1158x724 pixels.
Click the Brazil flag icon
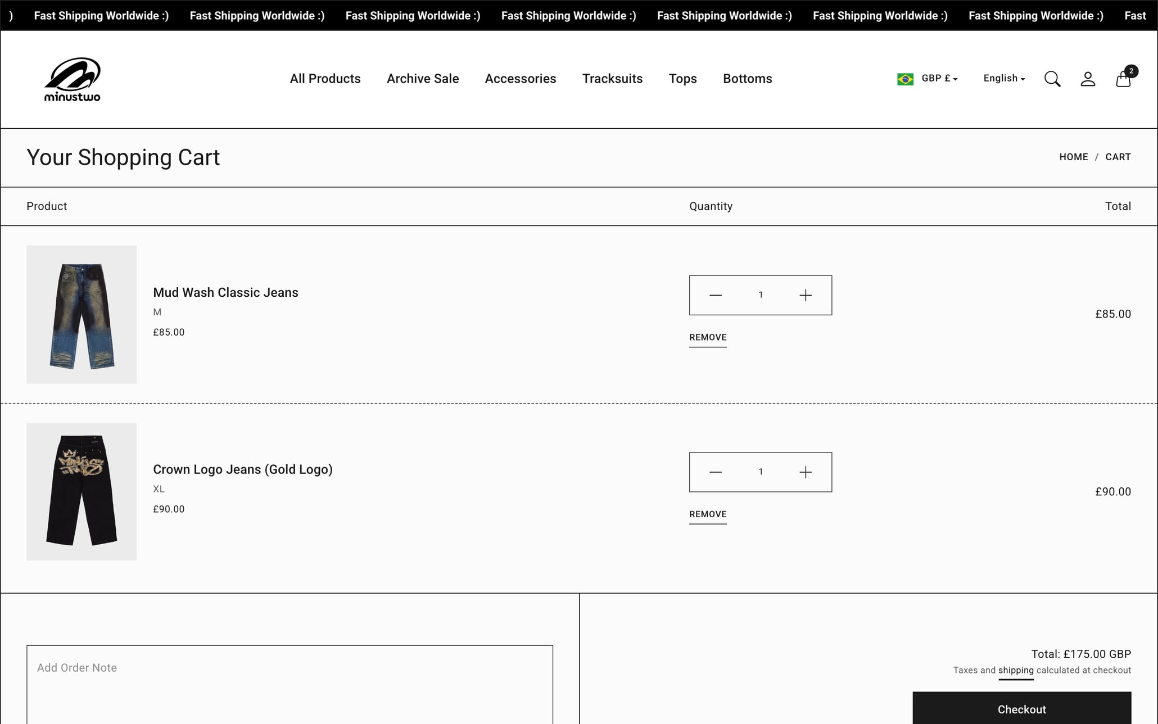pos(905,79)
